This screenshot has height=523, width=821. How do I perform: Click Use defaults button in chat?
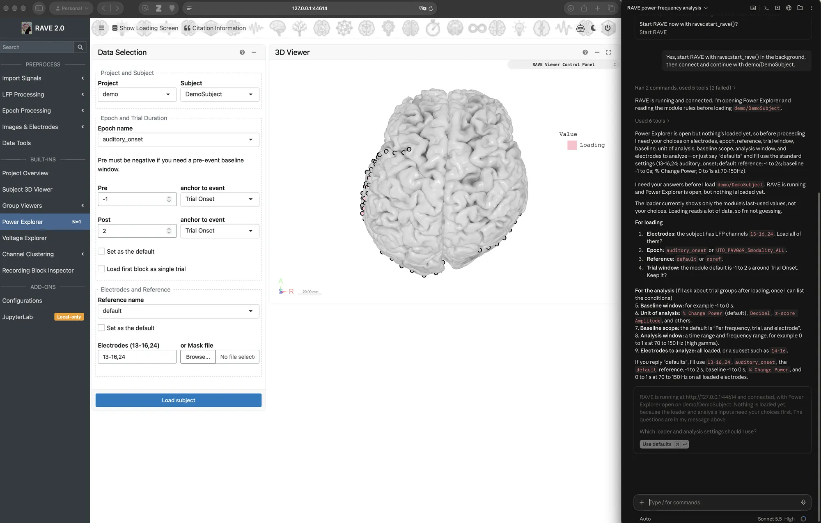tap(664, 444)
